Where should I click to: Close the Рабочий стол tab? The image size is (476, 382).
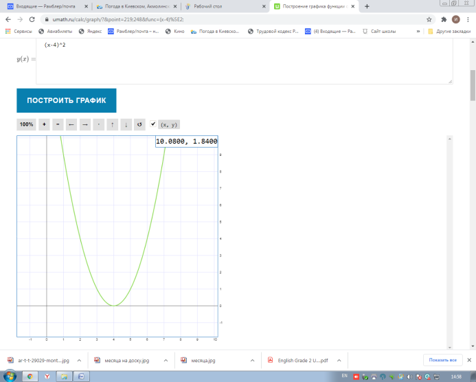(x=264, y=6)
